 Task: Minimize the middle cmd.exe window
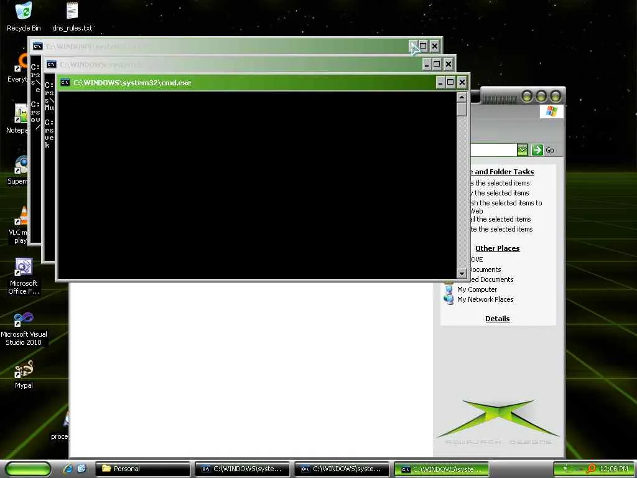coord(427,64)
